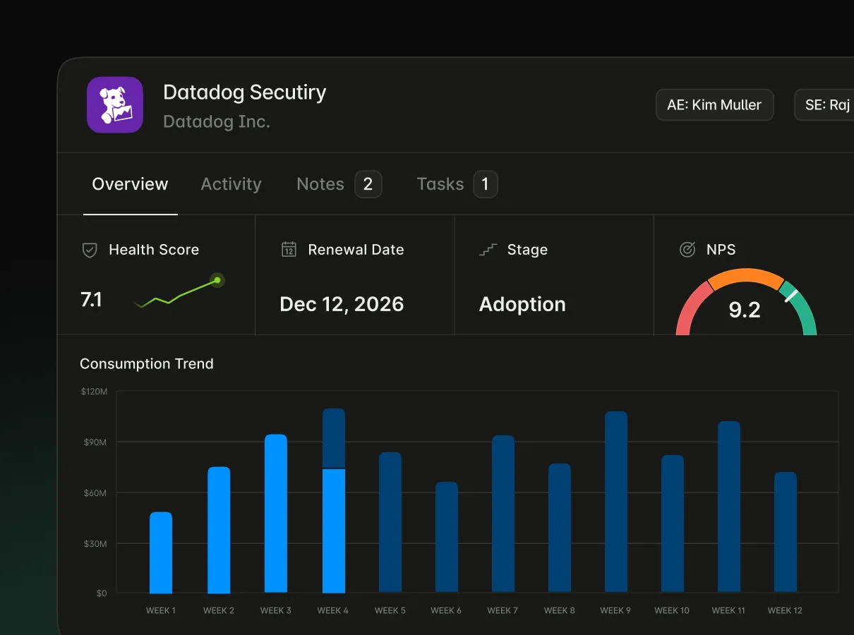Select the Week 3 bar
This screenshot has width=854, height=635.
[276, 514]
